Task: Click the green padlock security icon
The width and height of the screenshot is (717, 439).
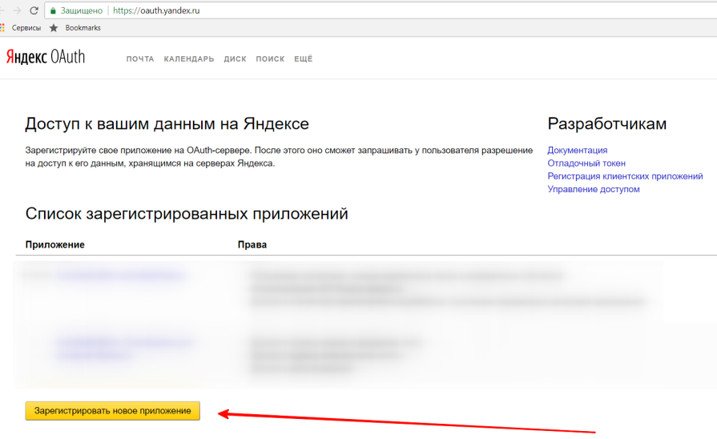Action: pos(53,10)
